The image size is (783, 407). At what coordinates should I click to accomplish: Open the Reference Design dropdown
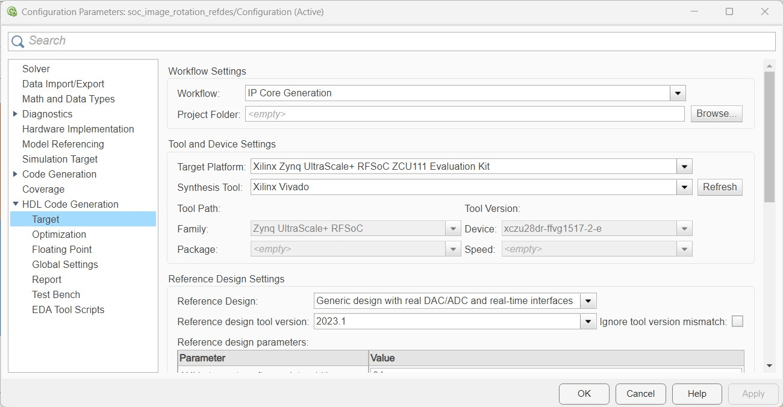pyautogui.click(x=588, y=301)
